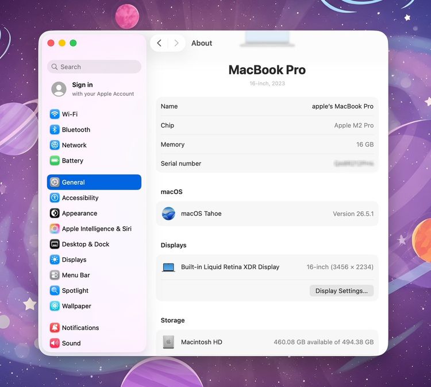The height and width of the screenshot is (387, 431).
Task: Click the magnifier icon in Search field
Action: point(55,67)
